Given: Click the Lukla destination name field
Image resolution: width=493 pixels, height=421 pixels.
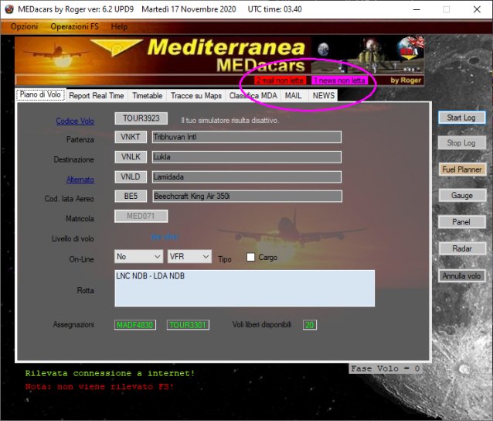Looking at the screenshot, I should [246, 157].
